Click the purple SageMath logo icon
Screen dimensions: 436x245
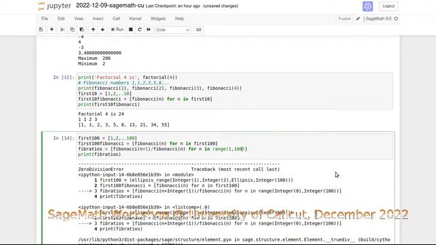368,6
